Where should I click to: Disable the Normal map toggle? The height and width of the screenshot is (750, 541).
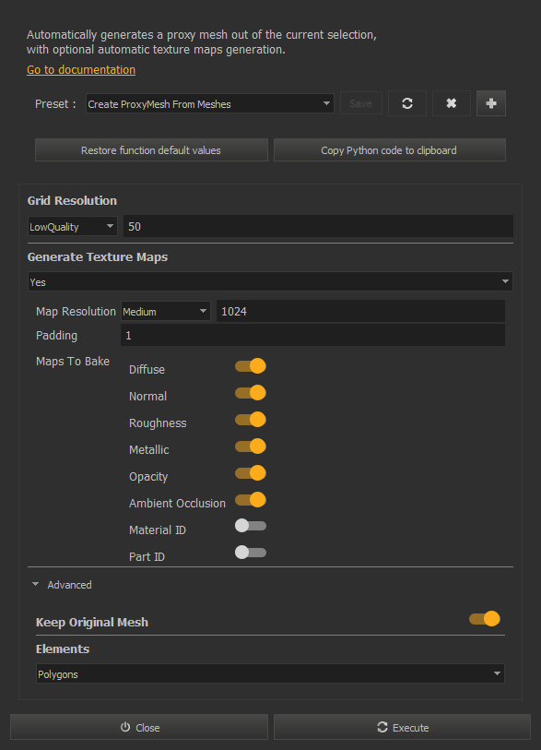coord(251,393)
